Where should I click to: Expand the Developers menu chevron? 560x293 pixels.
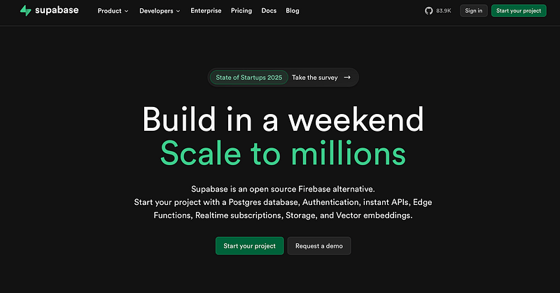pos(178,11)
